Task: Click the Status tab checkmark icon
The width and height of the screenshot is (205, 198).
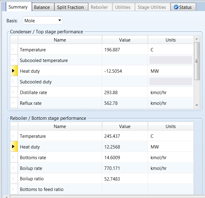Action: (176, 7)
